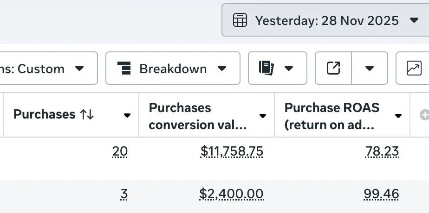Click the 20 purchases value

[x=120, y=151]
